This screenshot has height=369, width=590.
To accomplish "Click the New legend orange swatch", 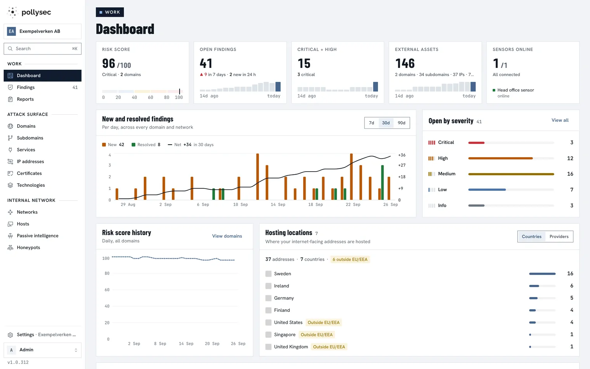I will 104,145.
